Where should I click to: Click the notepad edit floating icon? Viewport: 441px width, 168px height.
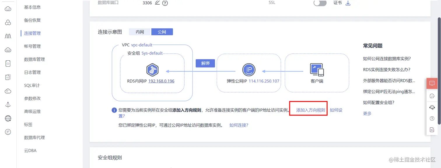432,130
